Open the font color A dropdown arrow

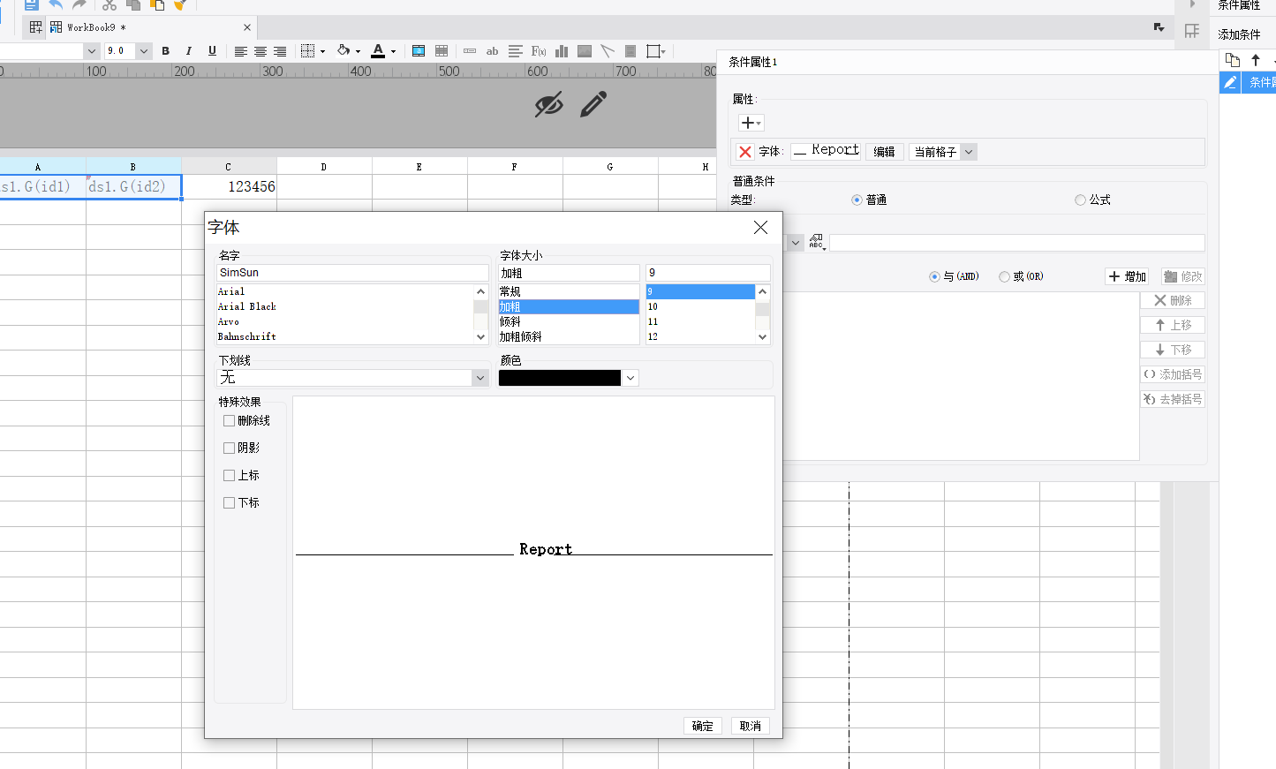[393, 52]
